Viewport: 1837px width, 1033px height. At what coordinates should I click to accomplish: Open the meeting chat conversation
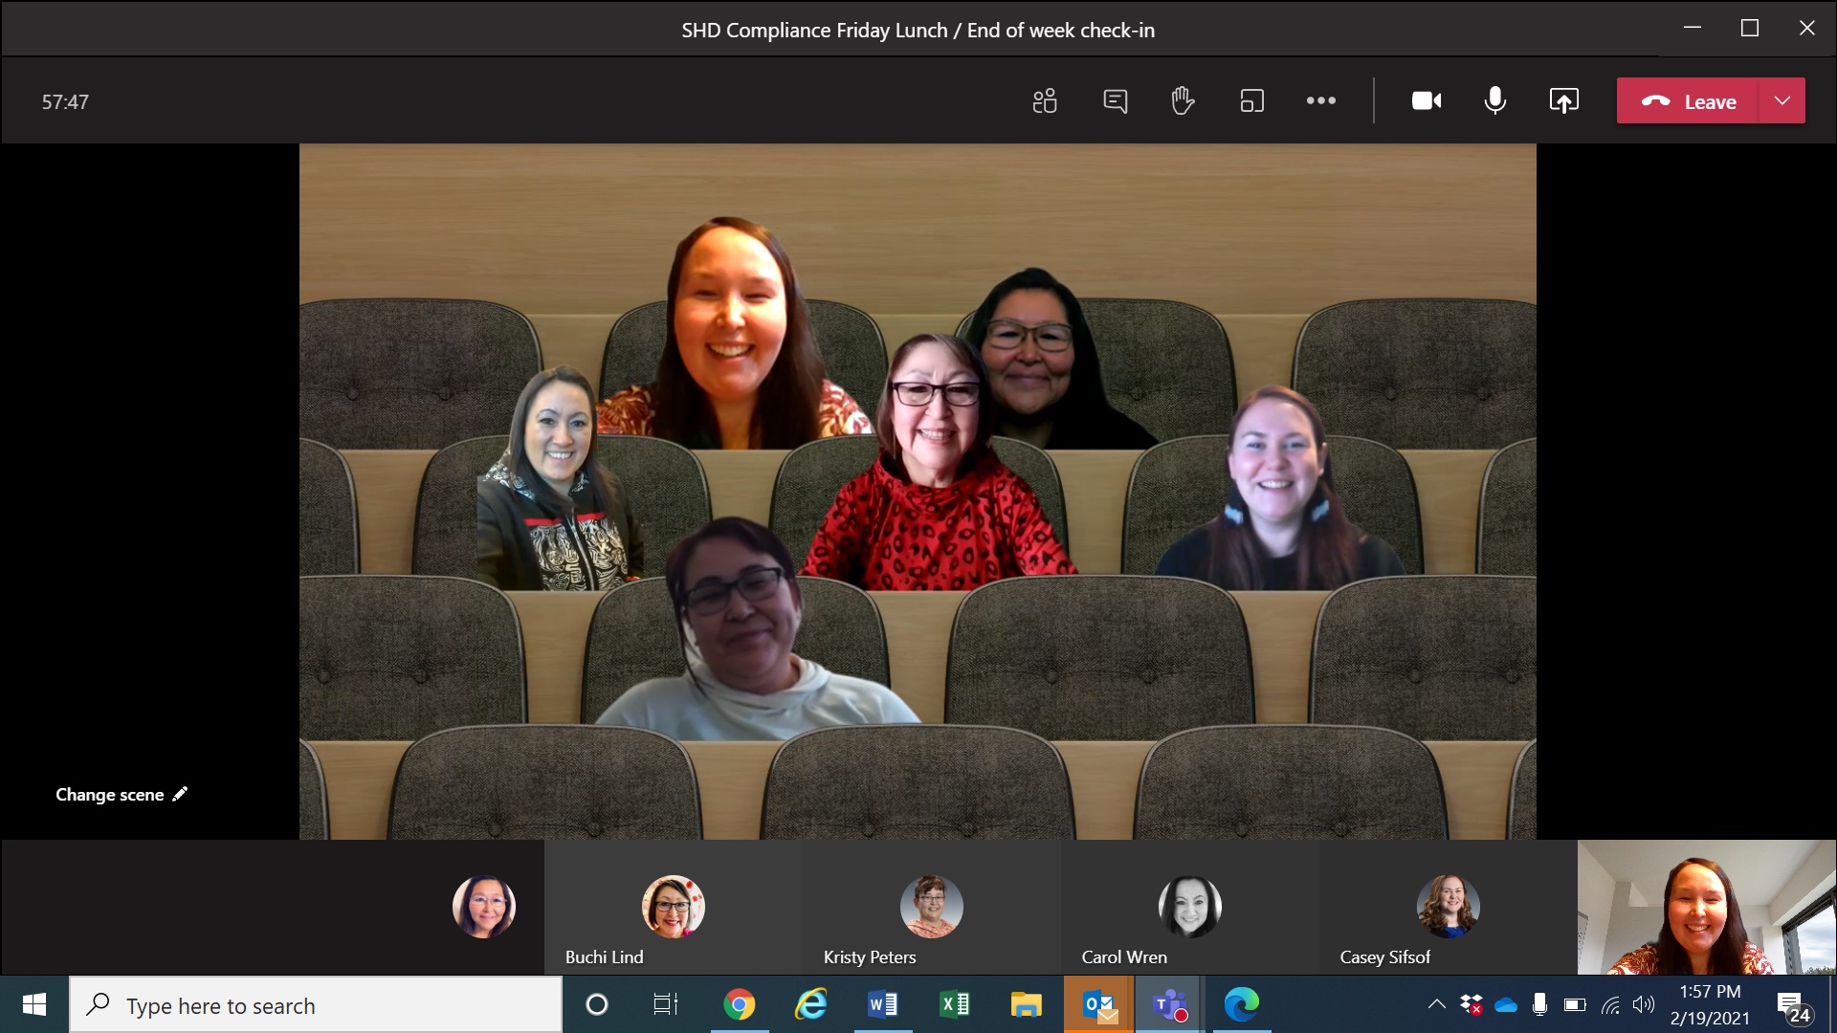(1115, 101)
